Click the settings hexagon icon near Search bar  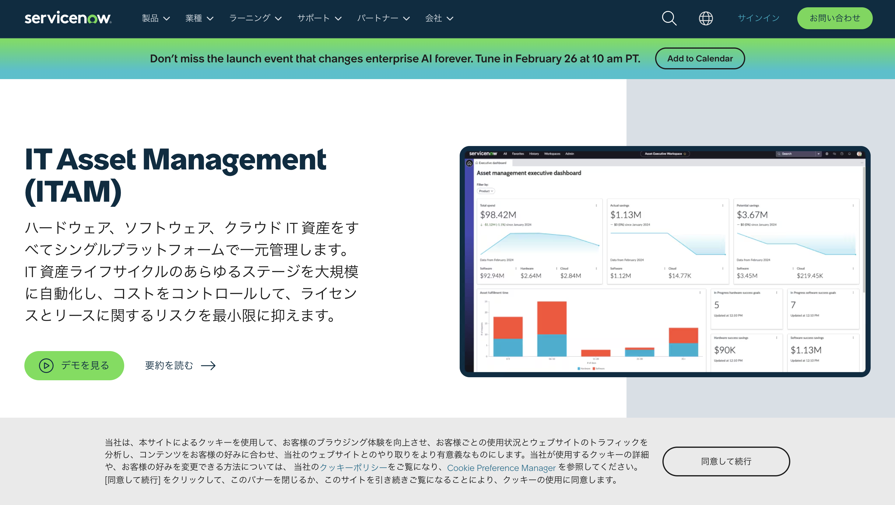[827, 154]
